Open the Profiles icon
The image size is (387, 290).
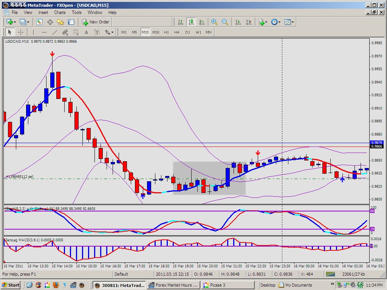[23, 22]
